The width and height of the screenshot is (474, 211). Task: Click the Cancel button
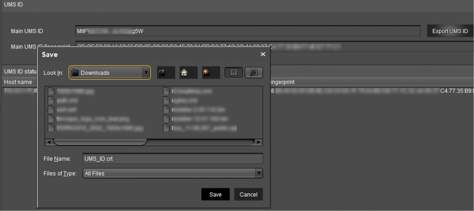(248, 194)
